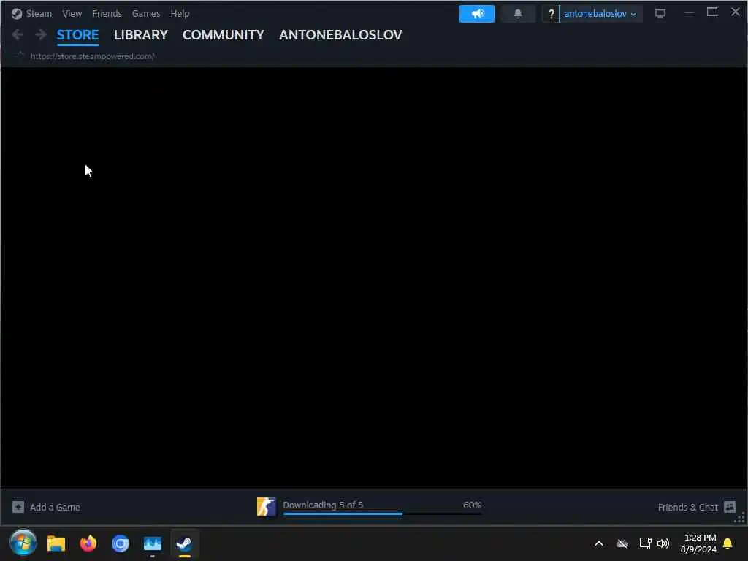Open the View menu
This screenshot has width=748, height=561.
(x=72, y=13)
